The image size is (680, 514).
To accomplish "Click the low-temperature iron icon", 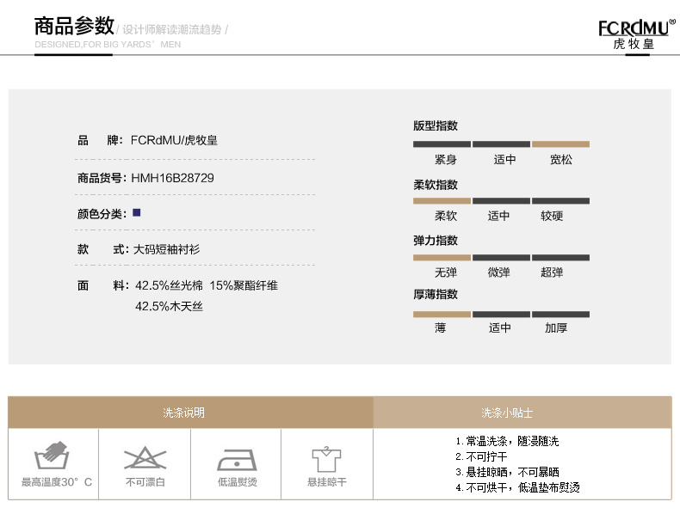I will click(237, 456).
